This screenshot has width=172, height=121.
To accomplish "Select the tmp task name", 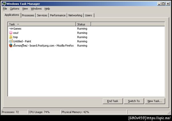I will click(15, 37).
